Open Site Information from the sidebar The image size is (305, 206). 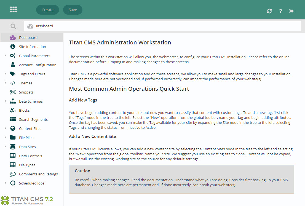pyautogui.click(x=33, y=47)
